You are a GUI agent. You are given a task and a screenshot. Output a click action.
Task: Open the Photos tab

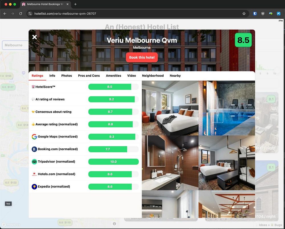[66, 75]
